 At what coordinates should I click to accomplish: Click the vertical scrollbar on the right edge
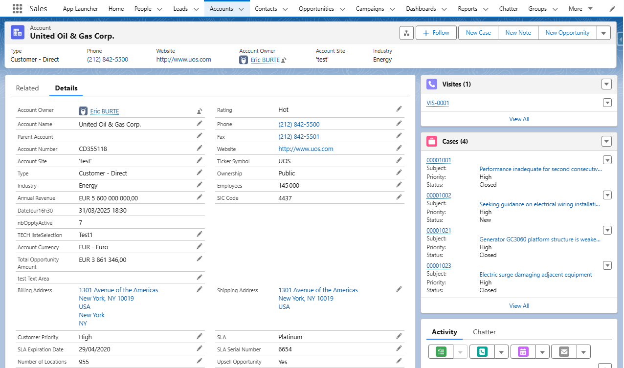pos(621,147)
